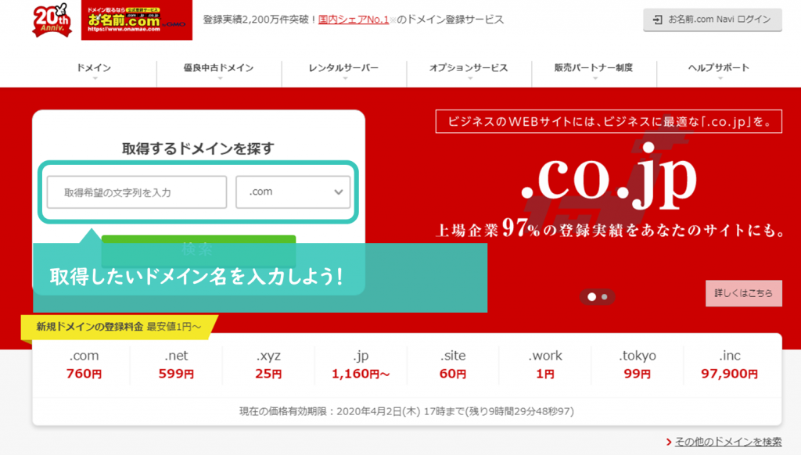This screenshot has height=455, width=801.
Task: Click the green 検索 button
Action: point(199,250)
